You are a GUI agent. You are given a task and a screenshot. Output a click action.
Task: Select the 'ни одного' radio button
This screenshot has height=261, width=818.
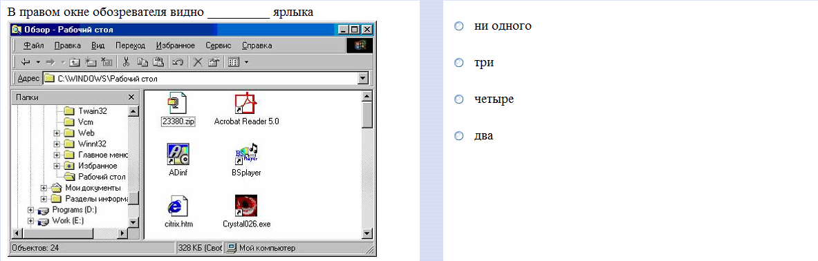458,26
